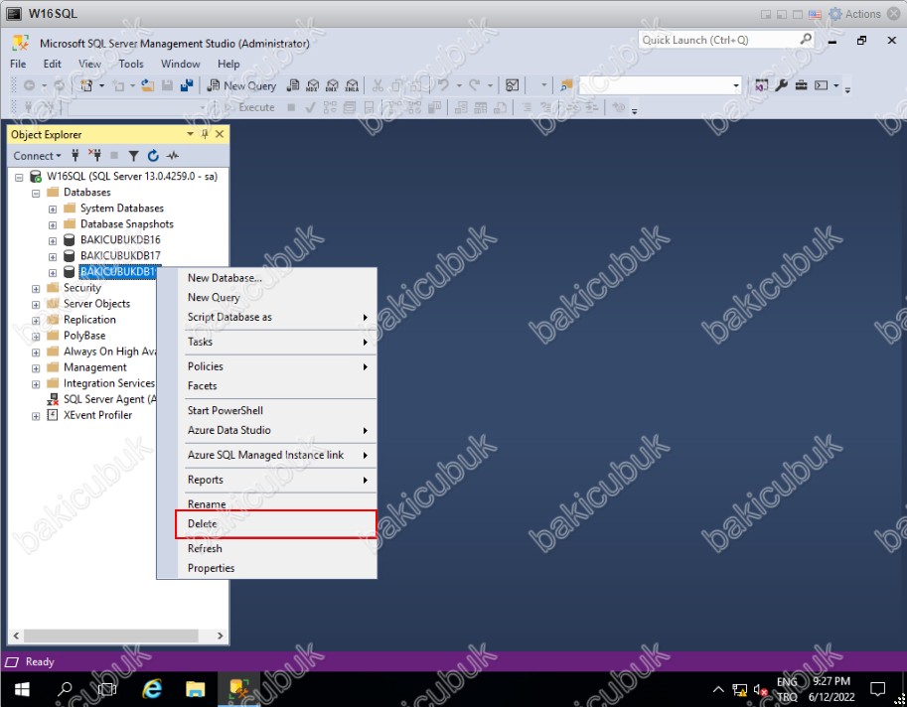The height and width of the screenshot is (707, 907).
Task: Expand the System Databases folder
Action: click(53, 209)
